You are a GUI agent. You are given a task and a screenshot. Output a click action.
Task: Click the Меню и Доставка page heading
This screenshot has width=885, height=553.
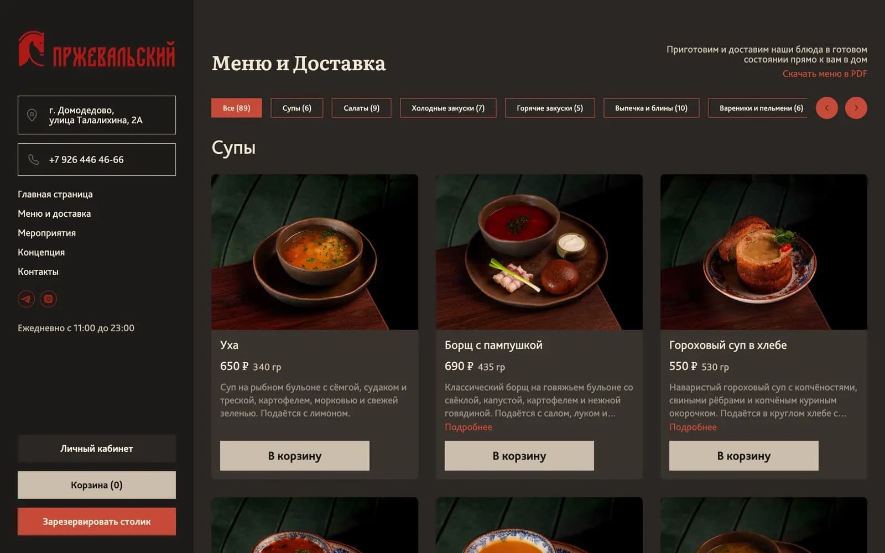[299, 64]
